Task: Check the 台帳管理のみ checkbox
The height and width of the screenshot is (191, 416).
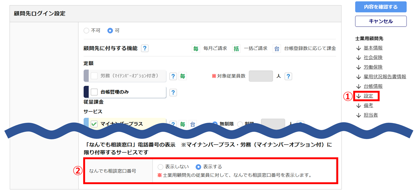Action: click(94, 92)
